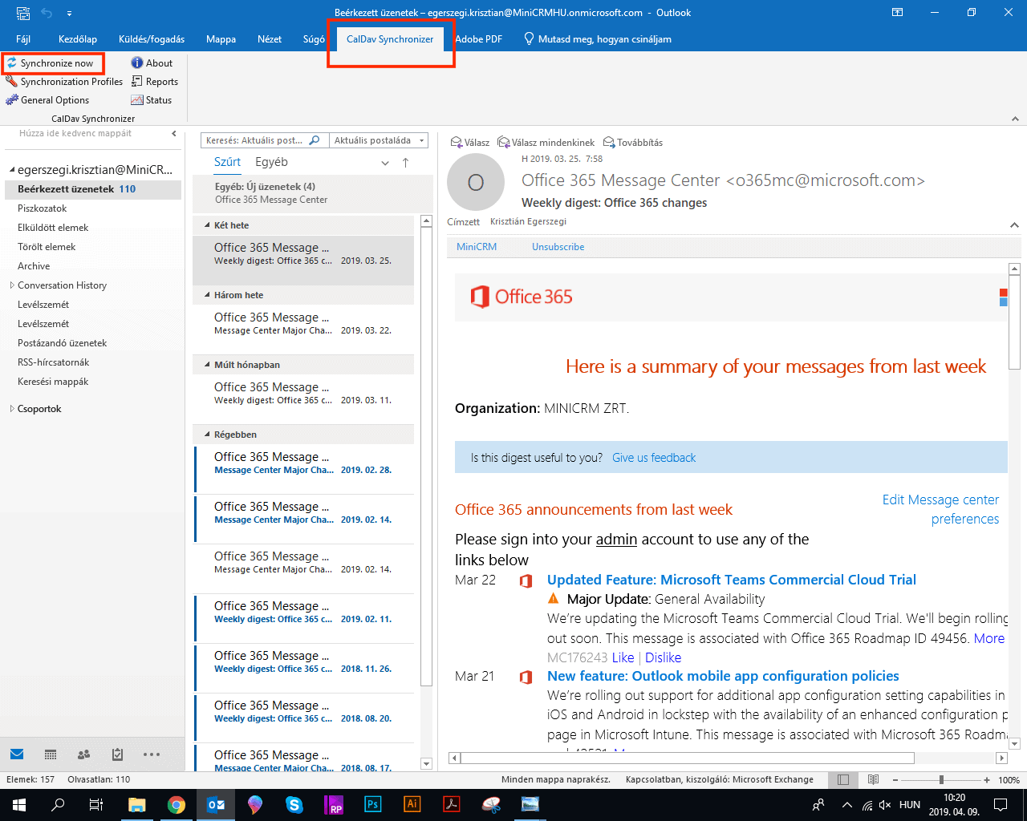Image resolution: width=1027 pixels, height=821 pixels.
Task: Open Photoshop from the taskbar
Action: pyautogui.click(x=373, y=805)
